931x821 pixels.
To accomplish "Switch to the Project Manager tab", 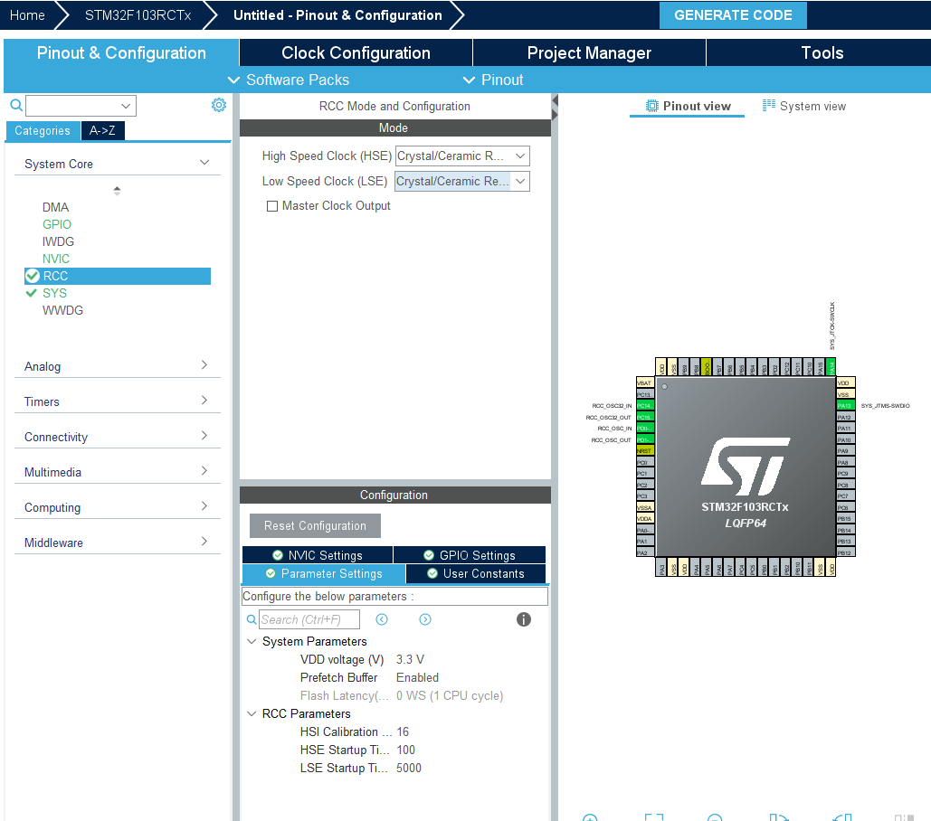I will (x=589, y=52).
